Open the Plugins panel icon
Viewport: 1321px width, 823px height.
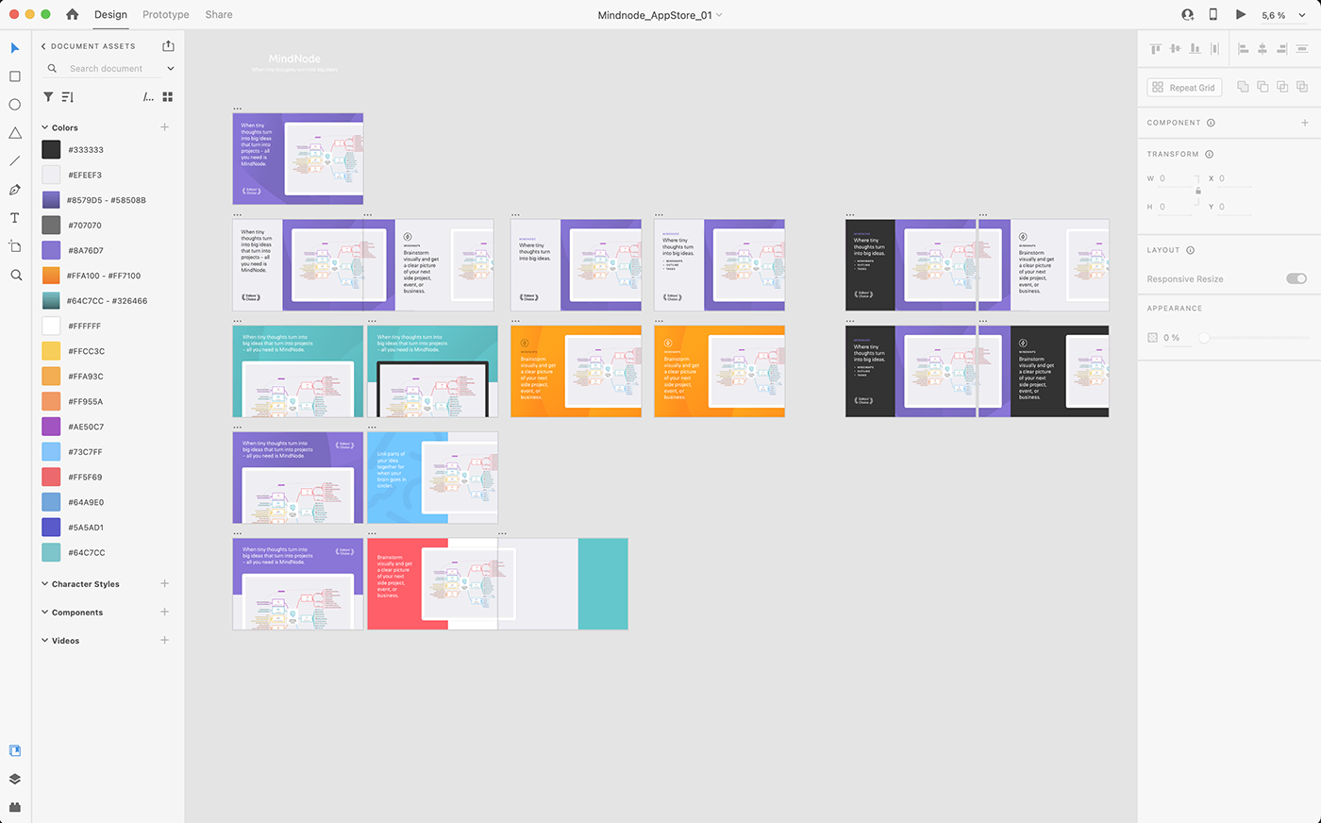tap(14, 807)
